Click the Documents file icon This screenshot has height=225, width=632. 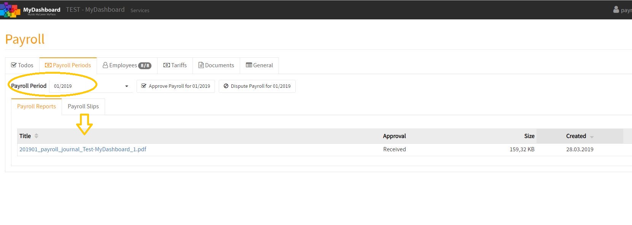[x=201, y=65]
